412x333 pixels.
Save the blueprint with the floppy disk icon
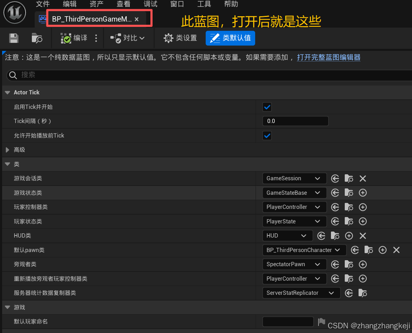pyautogui.click(x=14, y=38)
